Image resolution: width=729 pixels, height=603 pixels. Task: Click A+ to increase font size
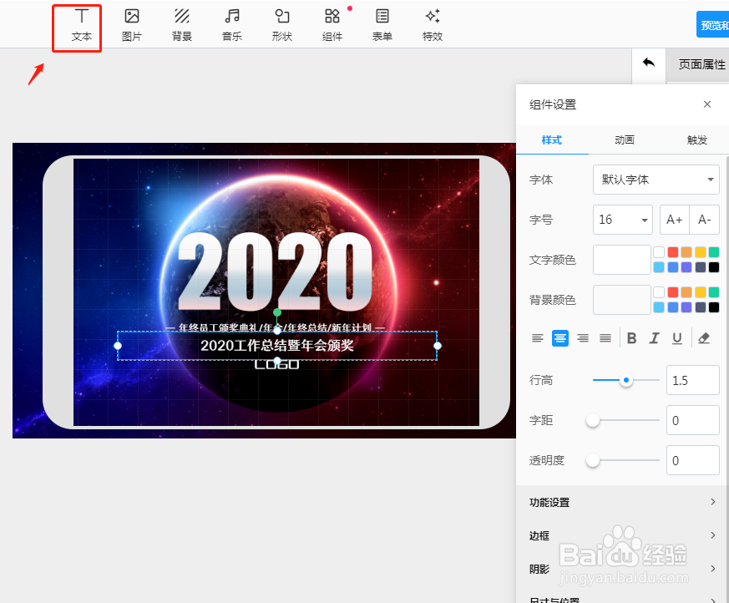pyautogui.click(x=674, y=220)
